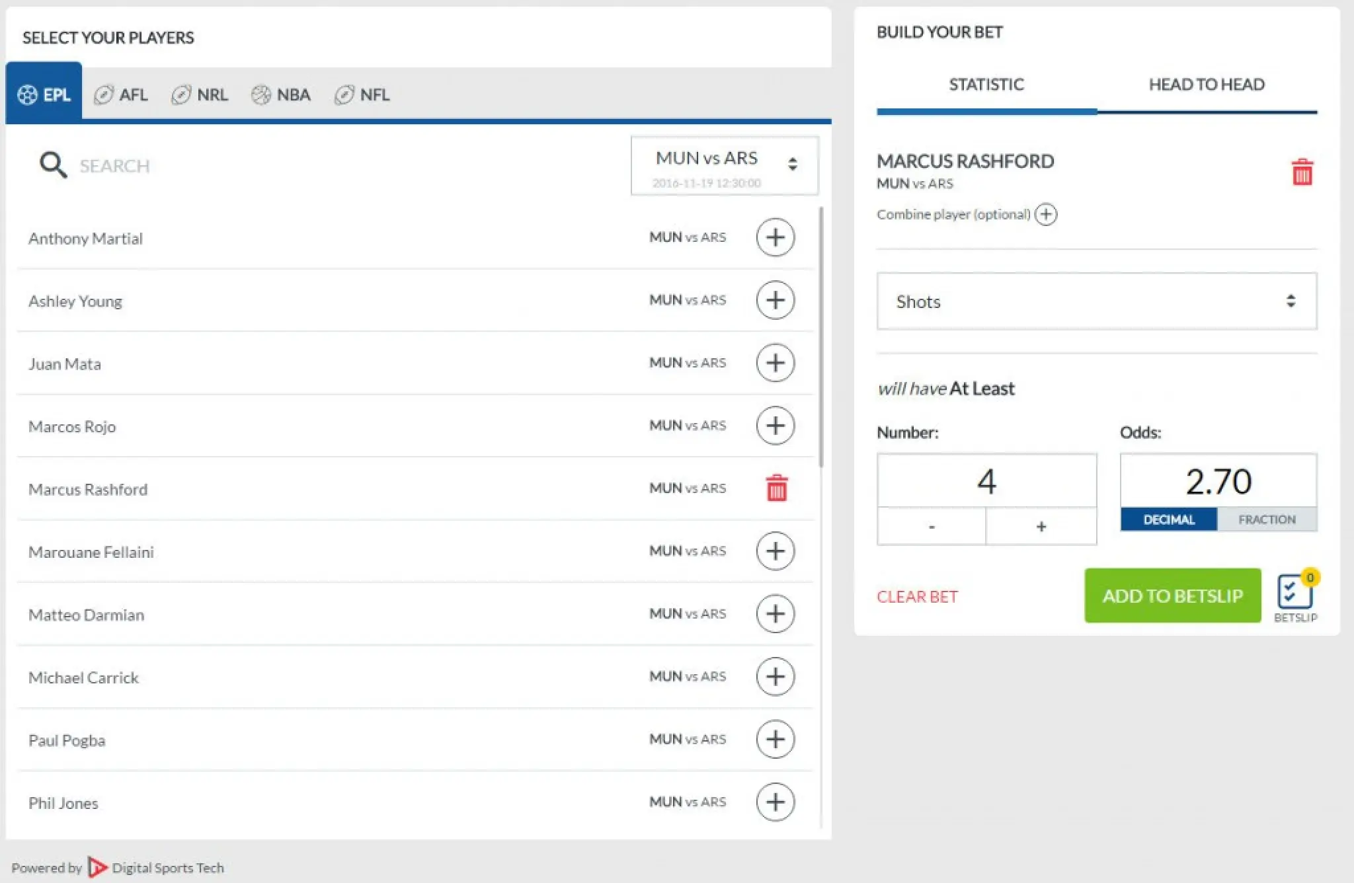1354x883 pixels.
Task: Click the Anthony Martial name
Action: [x=85, y=239]
